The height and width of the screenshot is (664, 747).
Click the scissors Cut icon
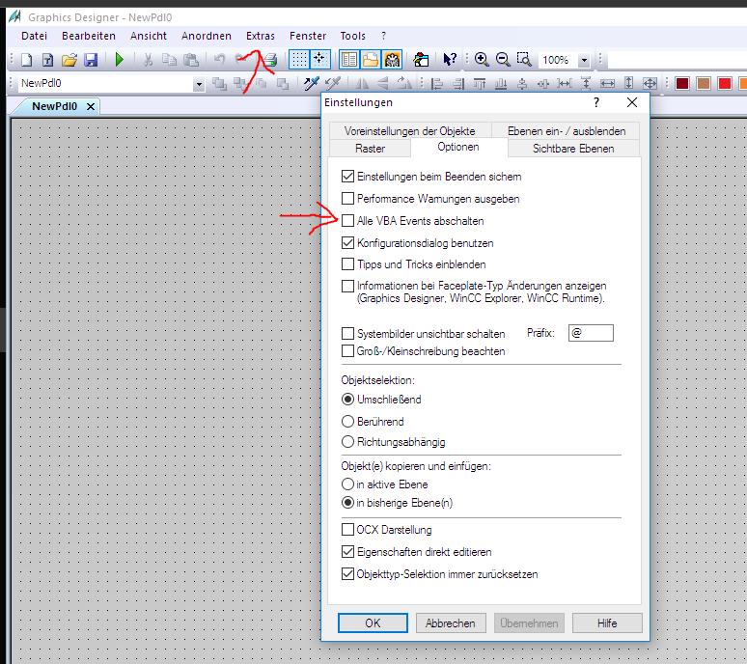pos(148,60)
